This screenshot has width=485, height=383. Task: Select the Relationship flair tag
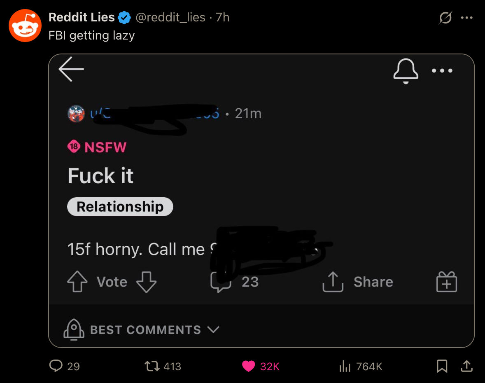(120, 207)
